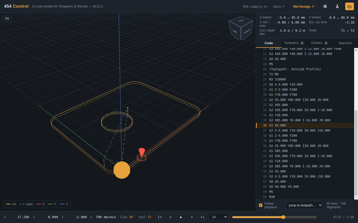
Task: Click the Z position value -2.000
Action: [81, 217]
